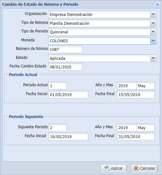Click the Periodo Actual number field
This screenshot has height=175, width=162.
[58, 86]
